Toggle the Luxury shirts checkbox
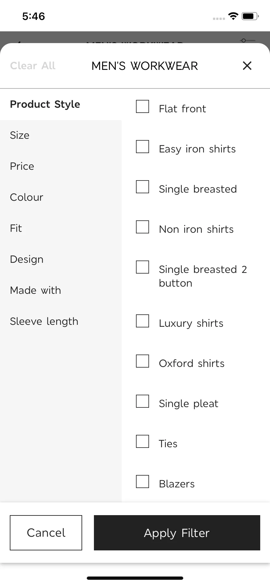The width and height of the screenshot is (270, 585). pos(142,321)
